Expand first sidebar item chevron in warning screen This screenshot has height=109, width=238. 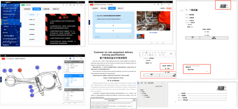[x=18, y=8]
